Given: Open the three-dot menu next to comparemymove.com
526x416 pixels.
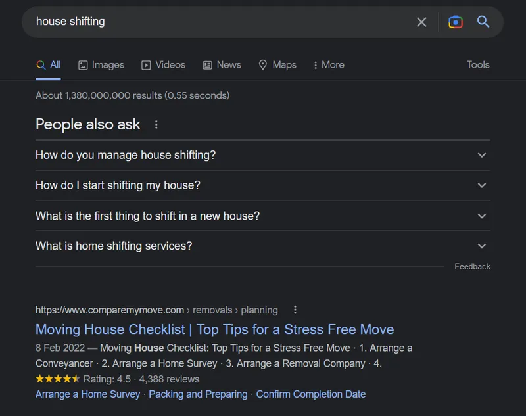Looking at the screenshot, I should pos(295,310).
